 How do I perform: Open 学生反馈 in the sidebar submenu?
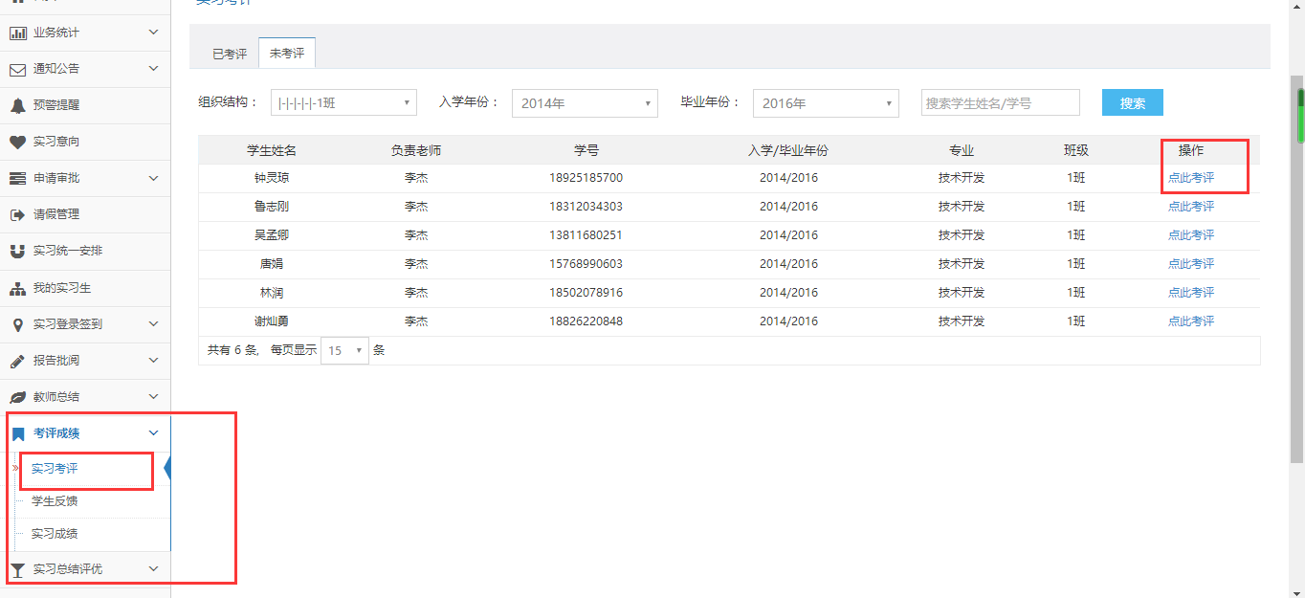pyautogui.click(x=55, y=501)
